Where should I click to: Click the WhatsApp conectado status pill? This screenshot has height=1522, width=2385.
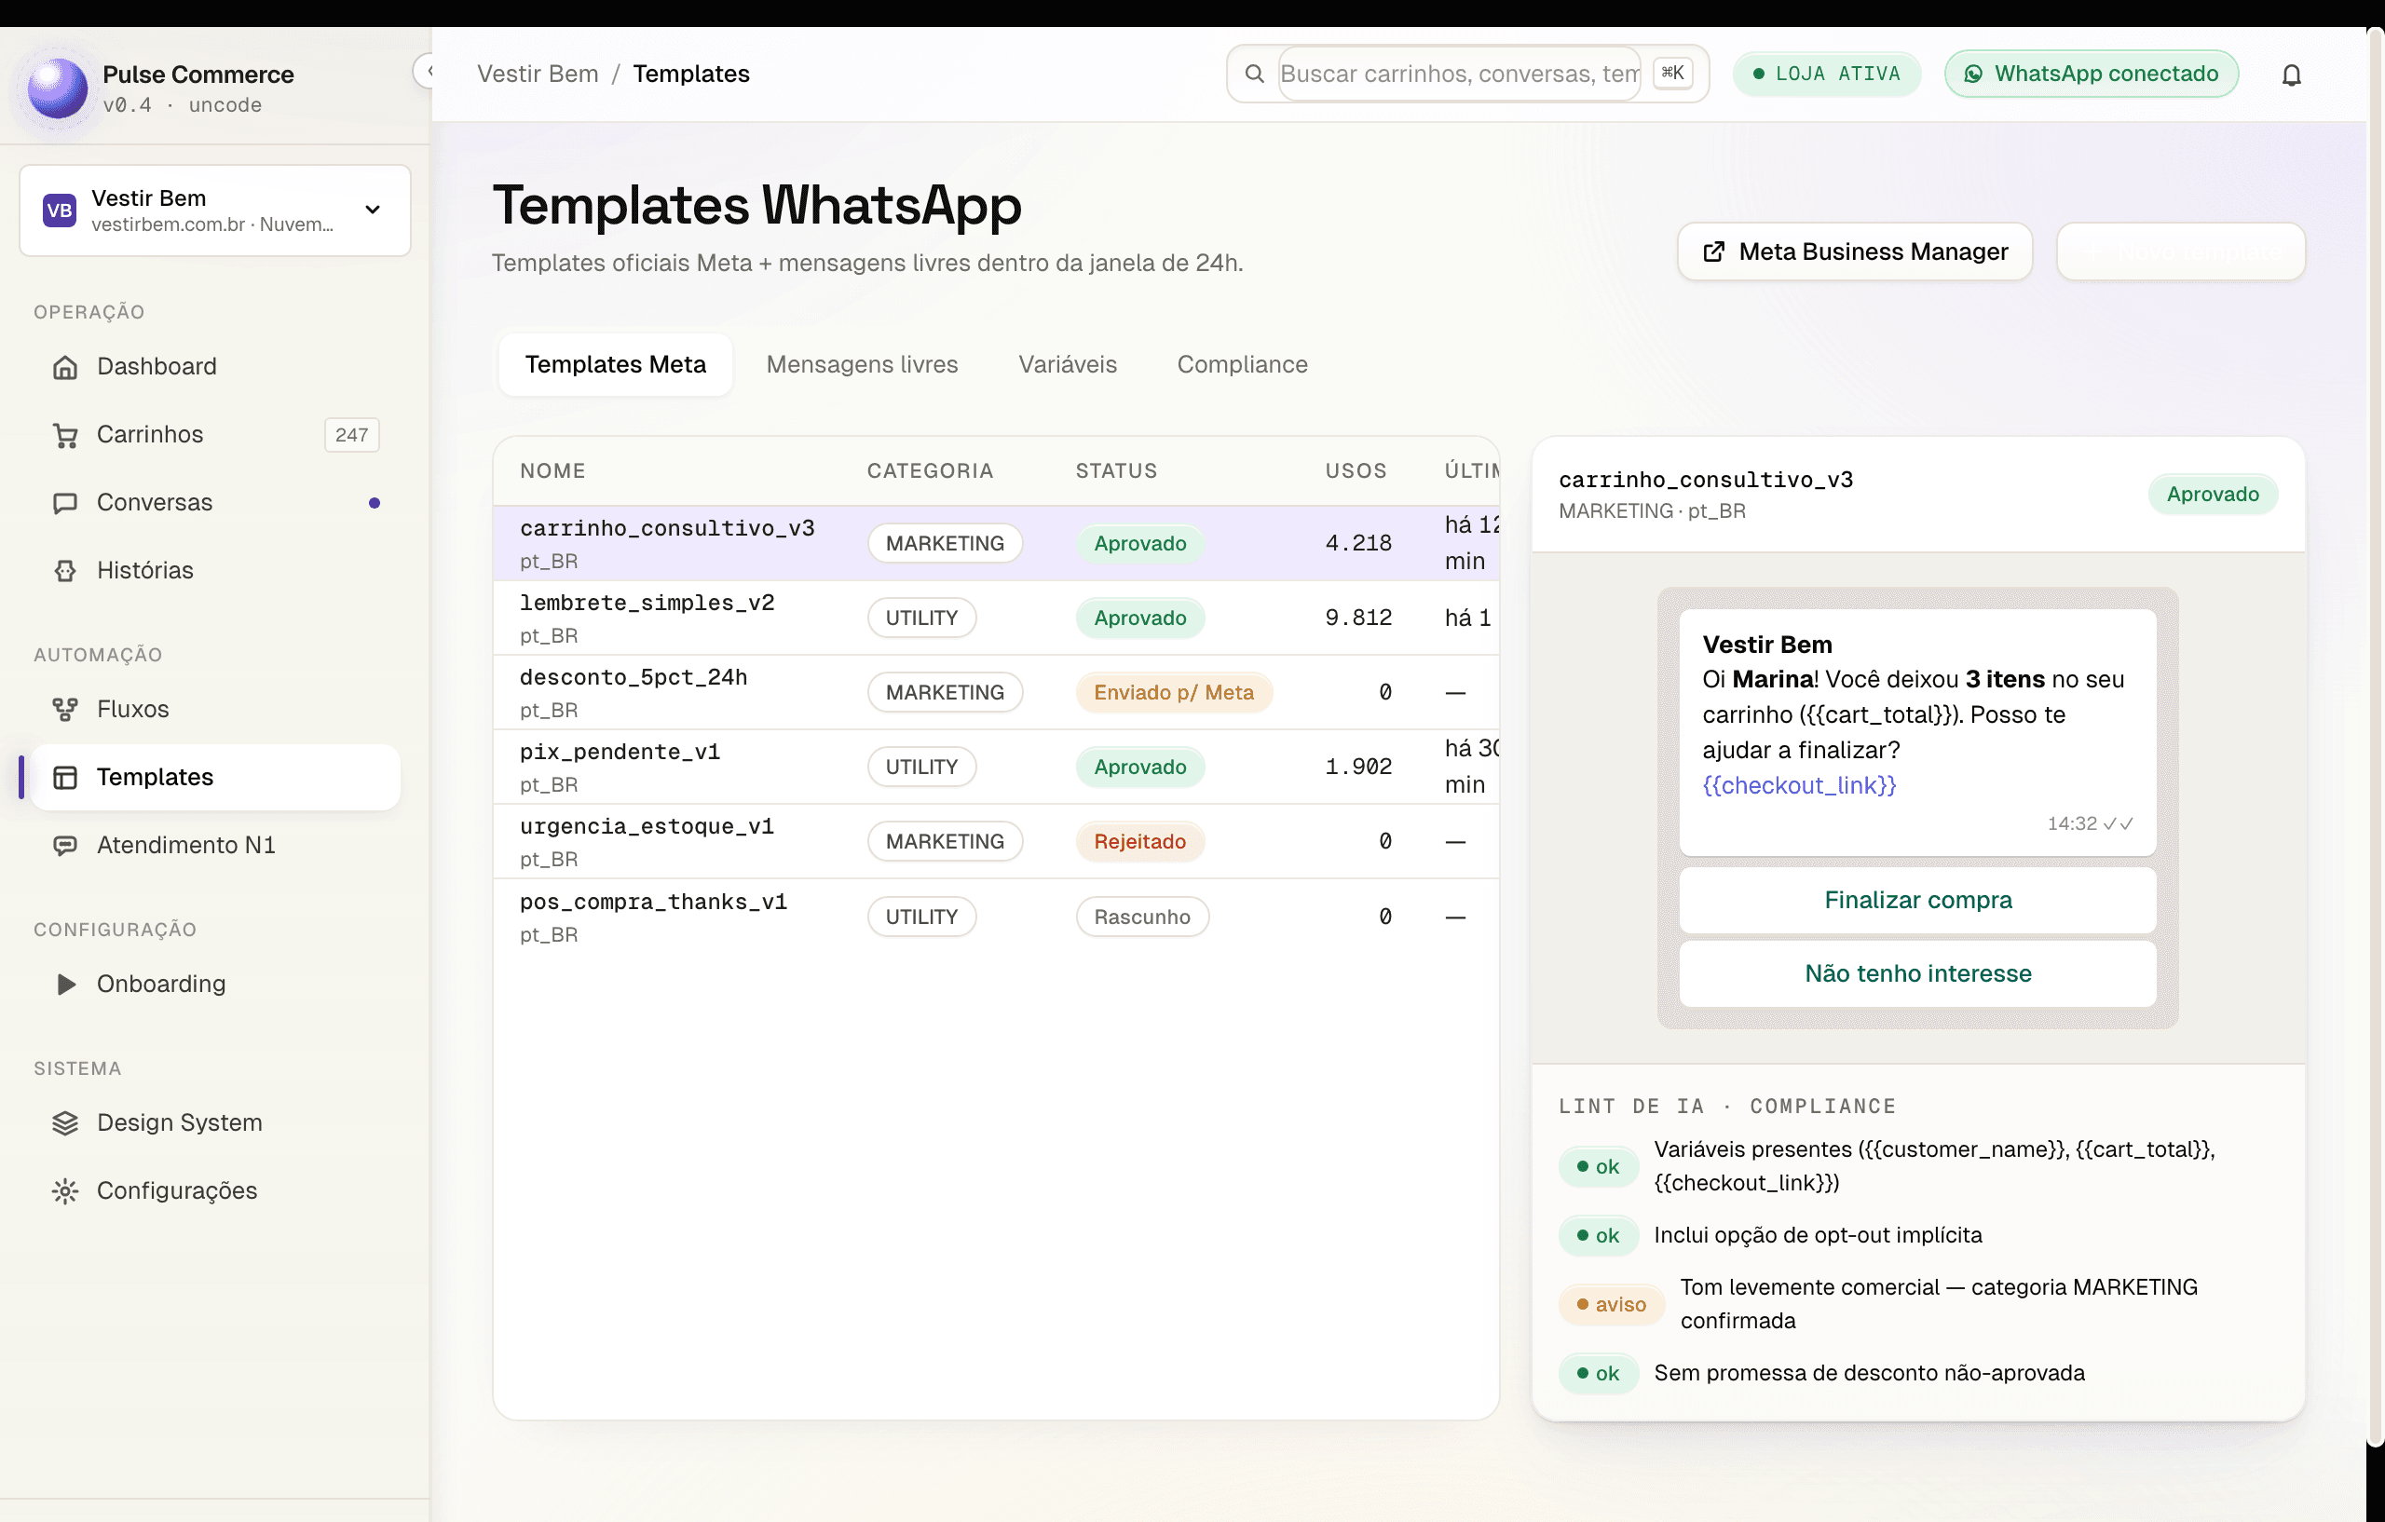tap(2091, 74)
